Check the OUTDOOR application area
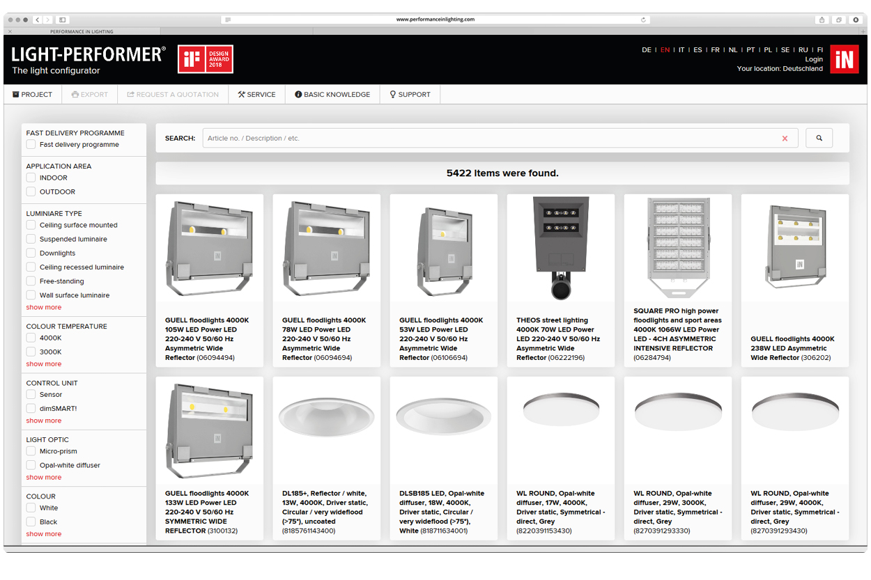This screenshot has height=580, width=871. pyautogui.click(x=31, y=191)
